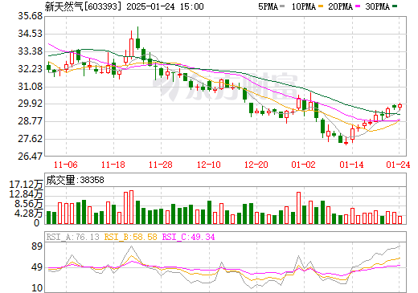
Task: Click the 5PMA gray legend swatch
Action: coord(282,6)
